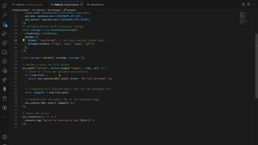The width and height of the screenshot is (258, 145).
Task: Show additional views via activity bar ellipsis
Action: pyautogui.click(x=4, y=117)
